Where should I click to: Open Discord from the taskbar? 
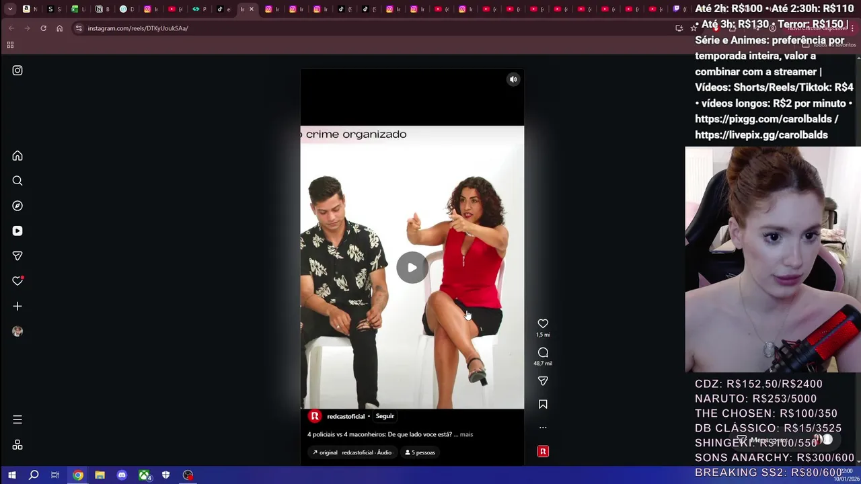click(x=122, y=475)
